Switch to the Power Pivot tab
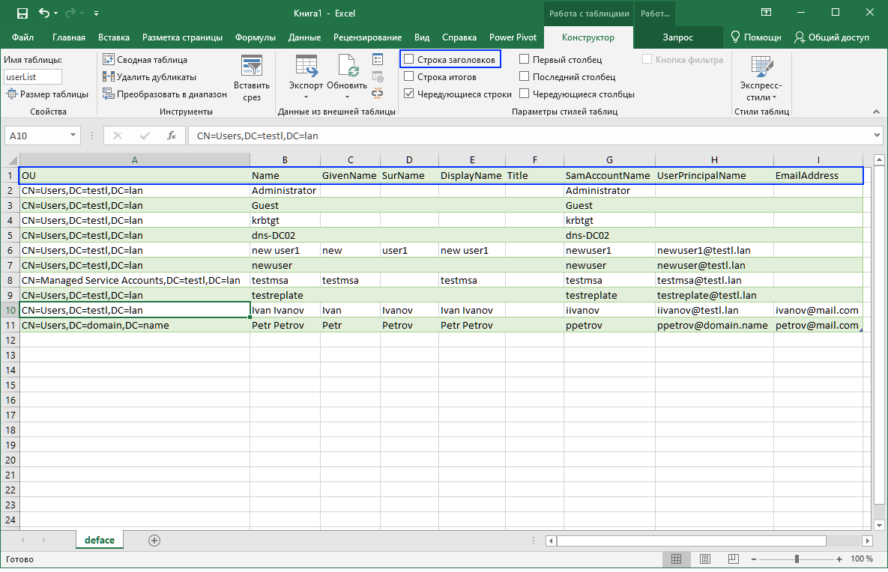 [x=513, y=37]
